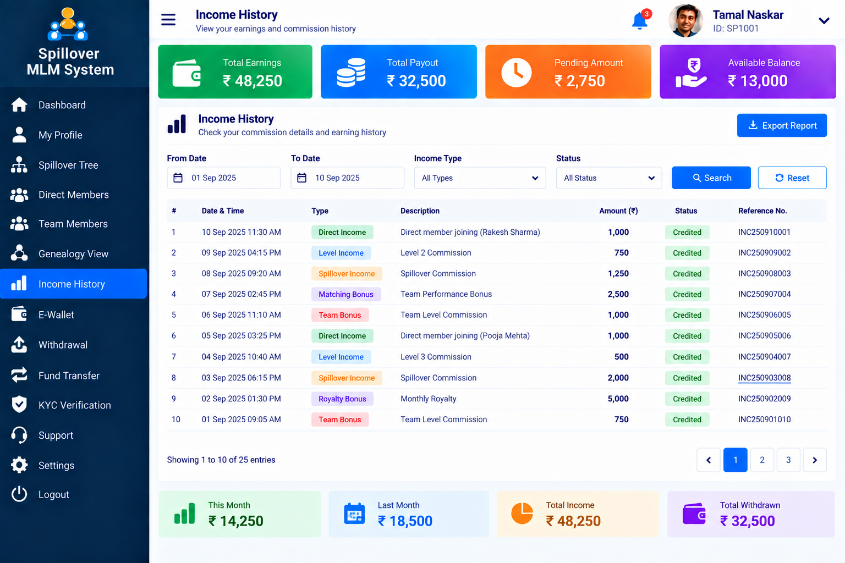Click the Spillover Tree hierarchy icon
Image resolution: width=845 pixels, height=563 pixels.
pos(19,165)
